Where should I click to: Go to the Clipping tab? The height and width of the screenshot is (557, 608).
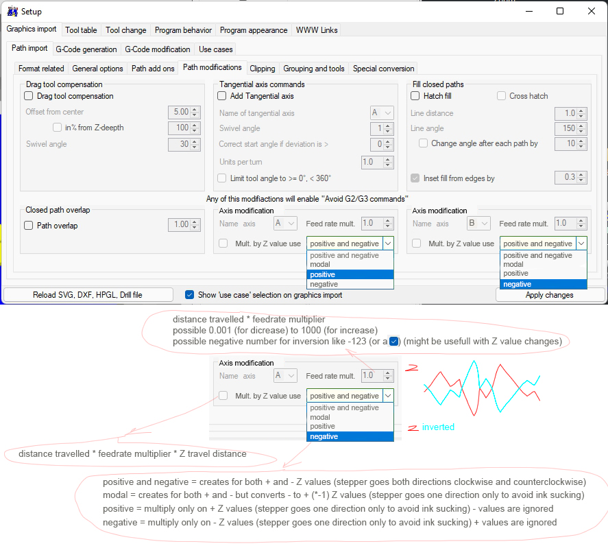263,69
